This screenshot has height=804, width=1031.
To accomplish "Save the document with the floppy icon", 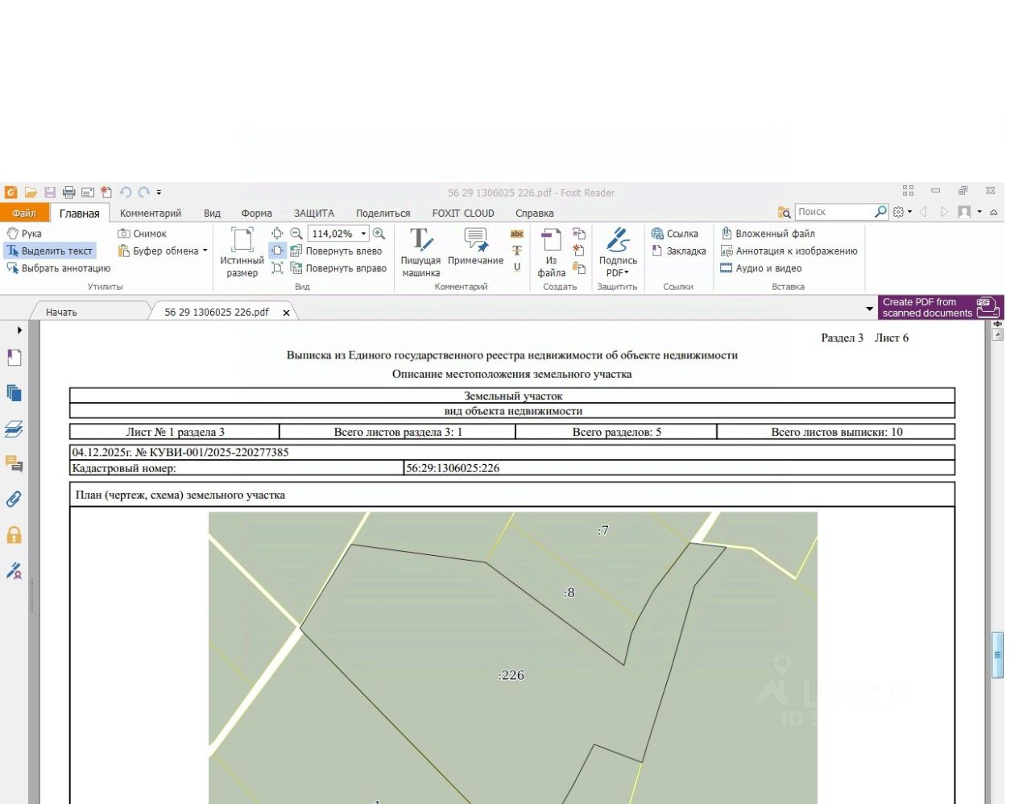I will [50, 193].
